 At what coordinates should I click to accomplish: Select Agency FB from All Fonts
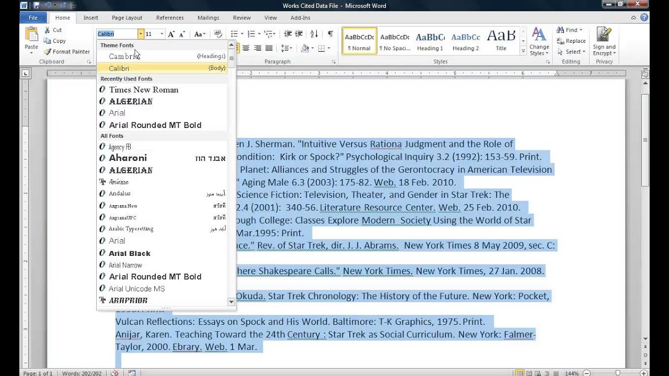point(163,147)
